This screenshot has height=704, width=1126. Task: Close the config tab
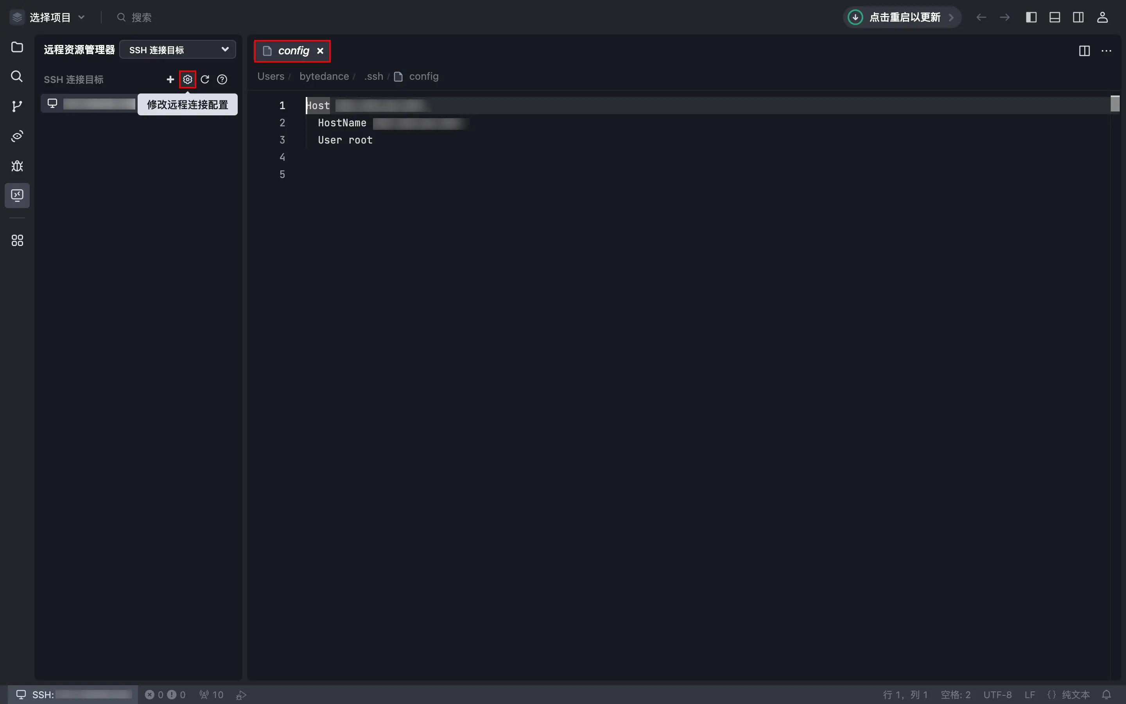[320, 51]
